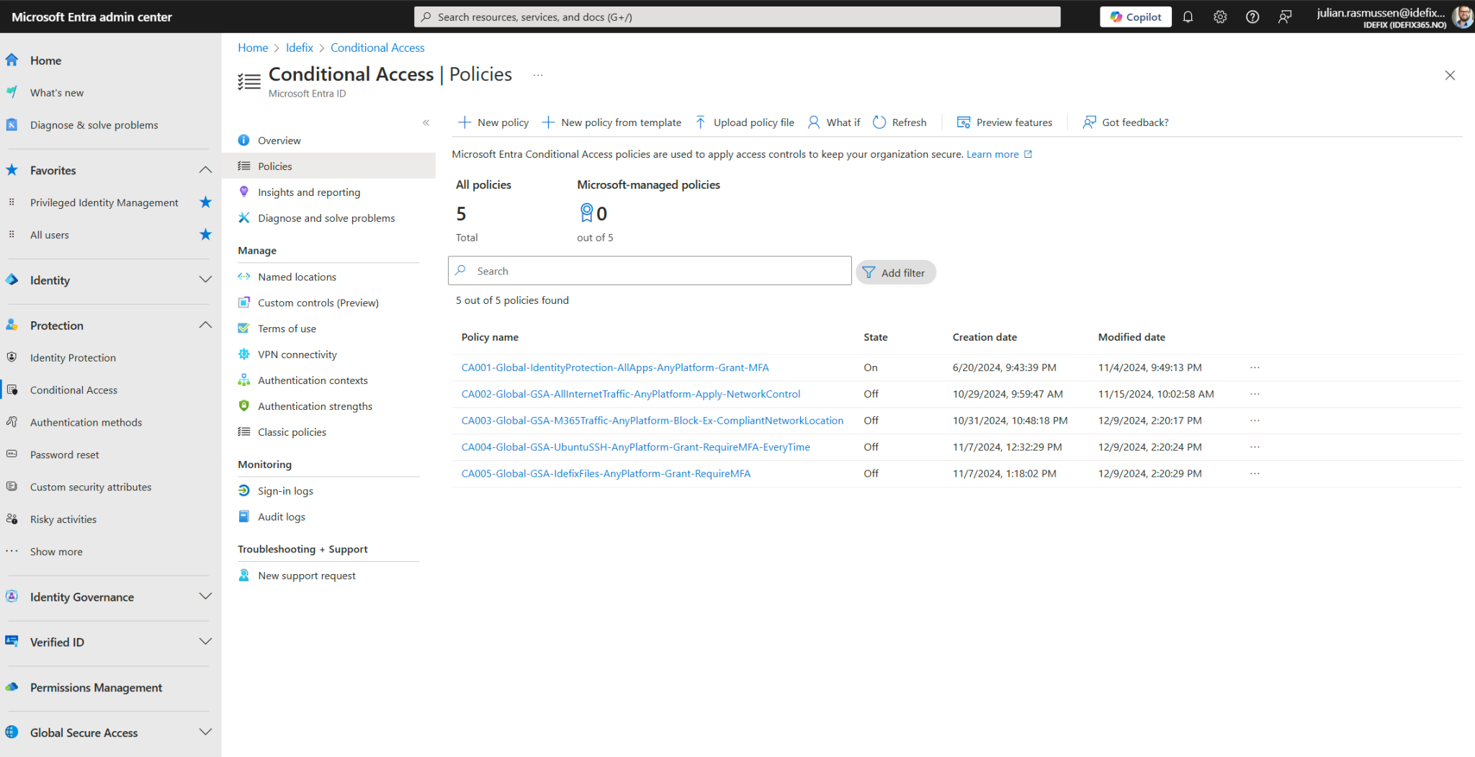Open notifications bell in the top bar
The height and width of the screenshot is (757, 1475).
[1188, 16]
